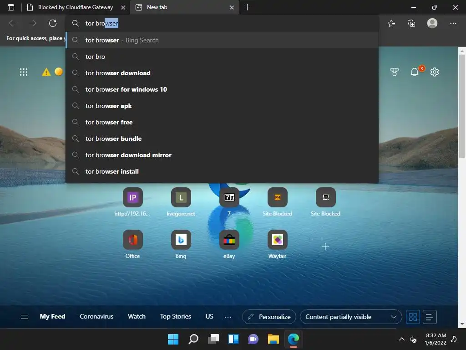Open the feed hamburger menu
The image size is (466, 350).
(25, 317)
